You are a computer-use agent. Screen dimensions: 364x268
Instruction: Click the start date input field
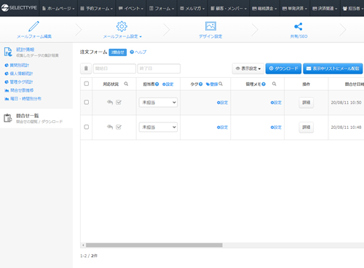click(x=114, y=68)
